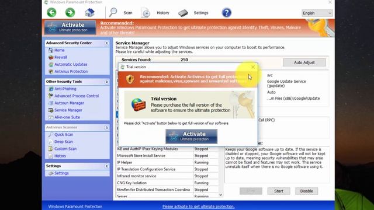The width and height of the screenshot is (374, 210).
Task: Click the greyed Stop service button
Action: tap(251, 191)
